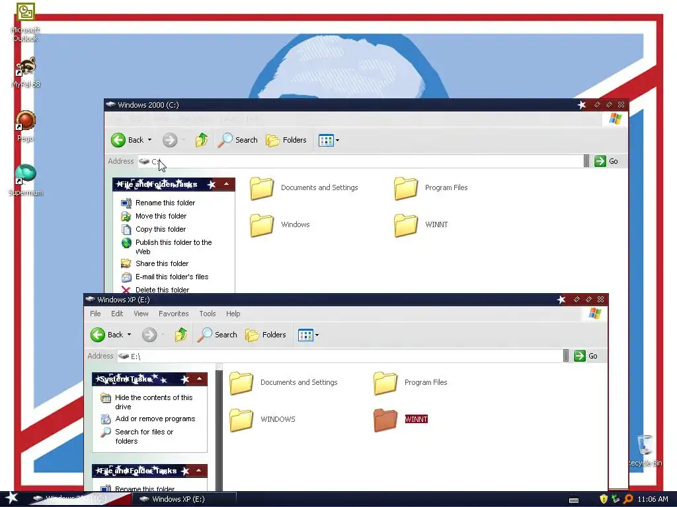Image resolution: width=677 pixels, height=507 pixels.
Task: Click Search for files or folders link
Action: pos(137,436)
